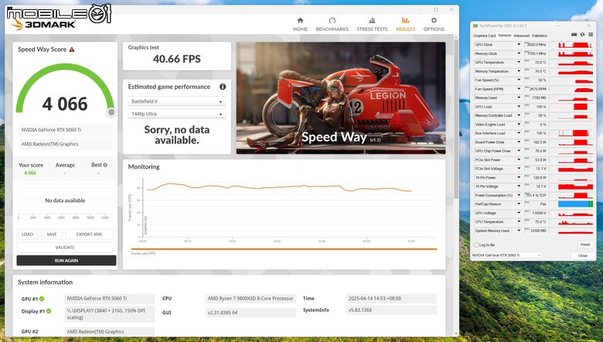Click the 3DMark logo at top left
603x342 pixels.
(43, 24)
